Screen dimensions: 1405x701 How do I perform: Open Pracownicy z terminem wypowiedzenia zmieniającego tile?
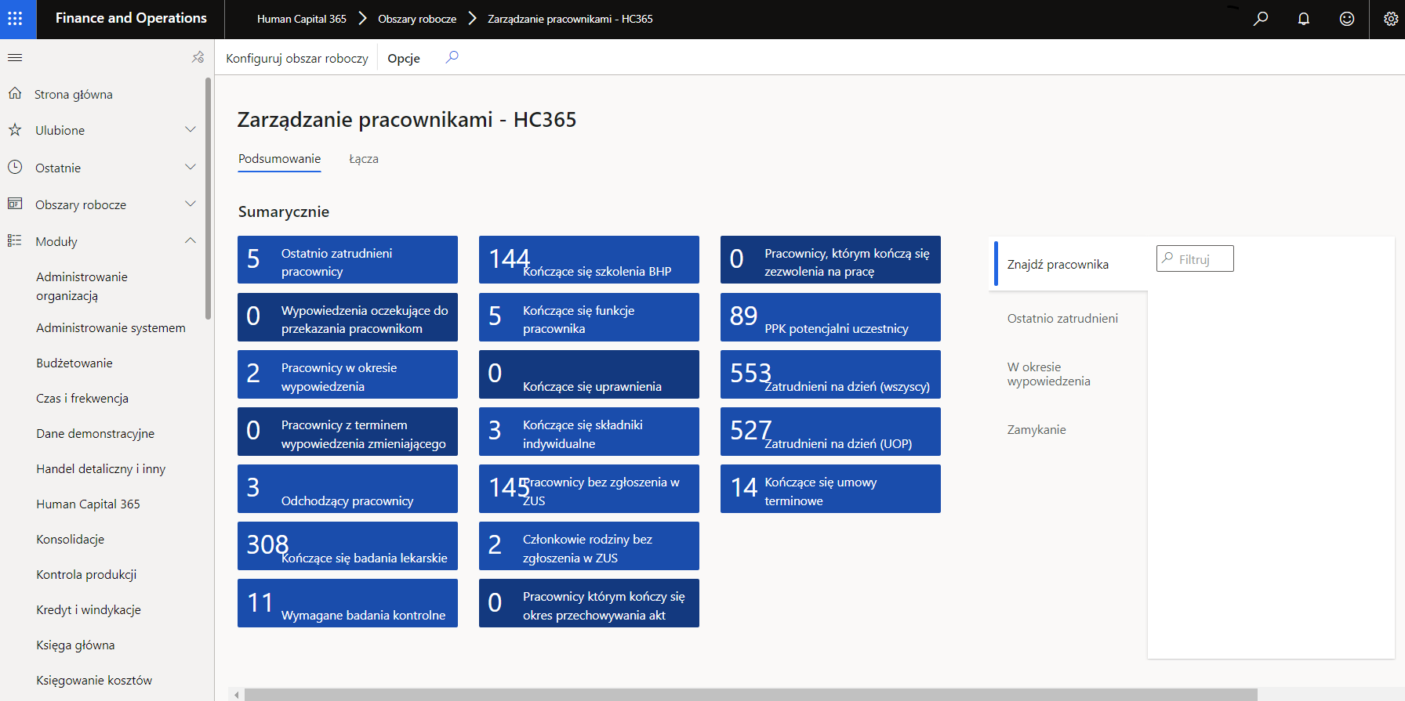tap(347, 432)
